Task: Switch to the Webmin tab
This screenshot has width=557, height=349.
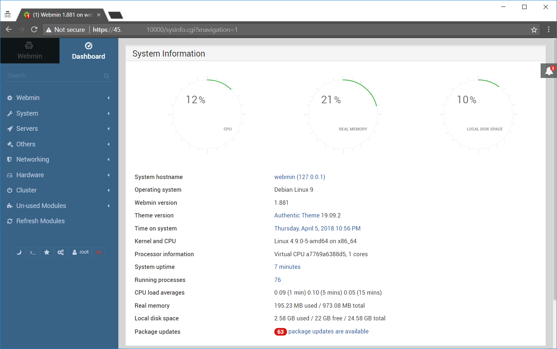Action: (x=30, y=51)
